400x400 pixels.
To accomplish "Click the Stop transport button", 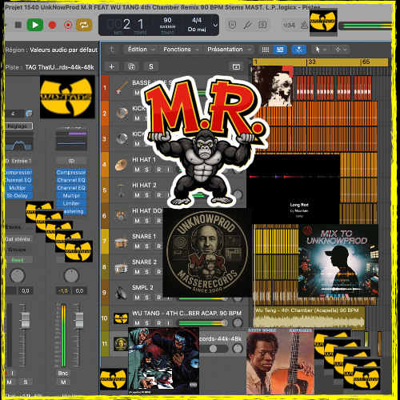I will 18,25.
